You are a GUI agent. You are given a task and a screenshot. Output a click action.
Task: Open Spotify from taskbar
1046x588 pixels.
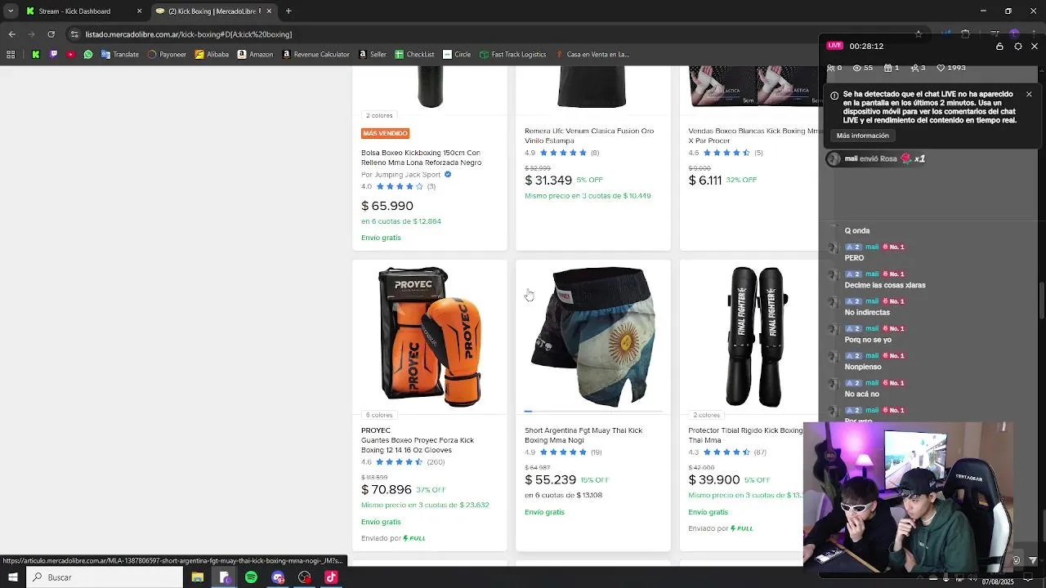click(x=251, y=577)
